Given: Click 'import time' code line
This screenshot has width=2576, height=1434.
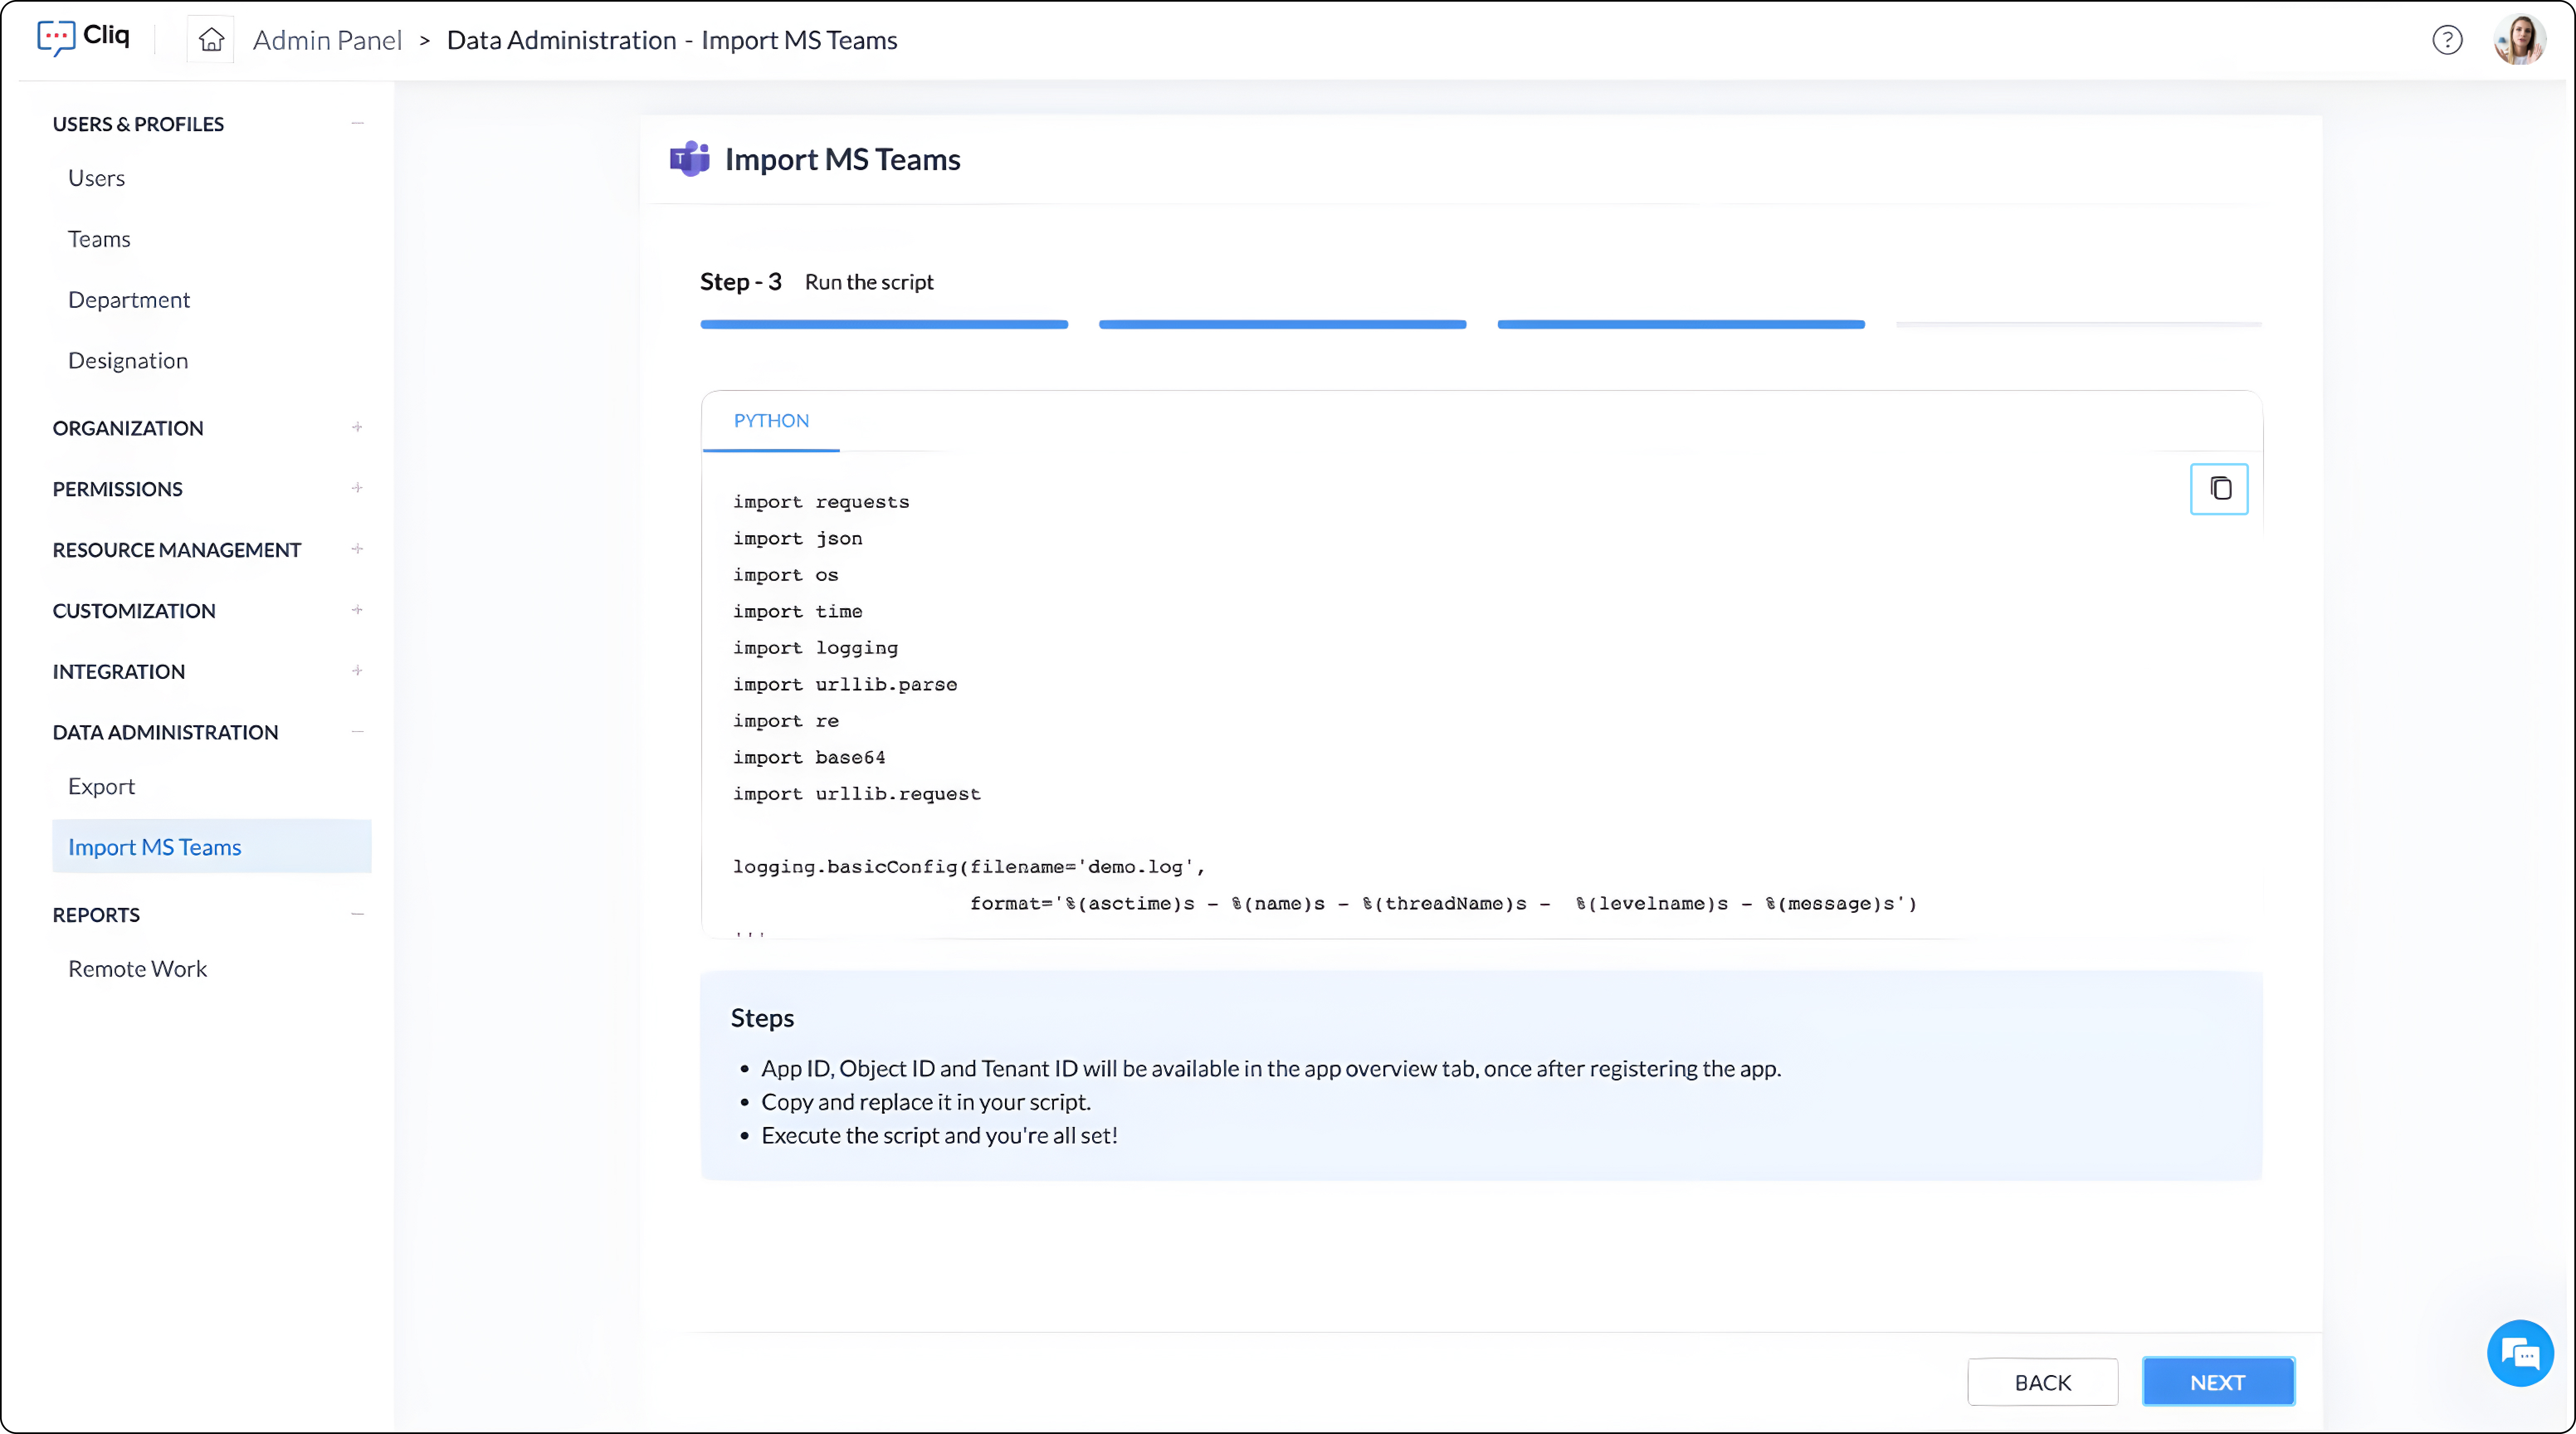Looking at the screenshot, I should (798, 611).
